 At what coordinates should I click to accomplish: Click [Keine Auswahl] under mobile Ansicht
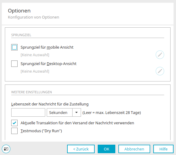click(35, 55)
